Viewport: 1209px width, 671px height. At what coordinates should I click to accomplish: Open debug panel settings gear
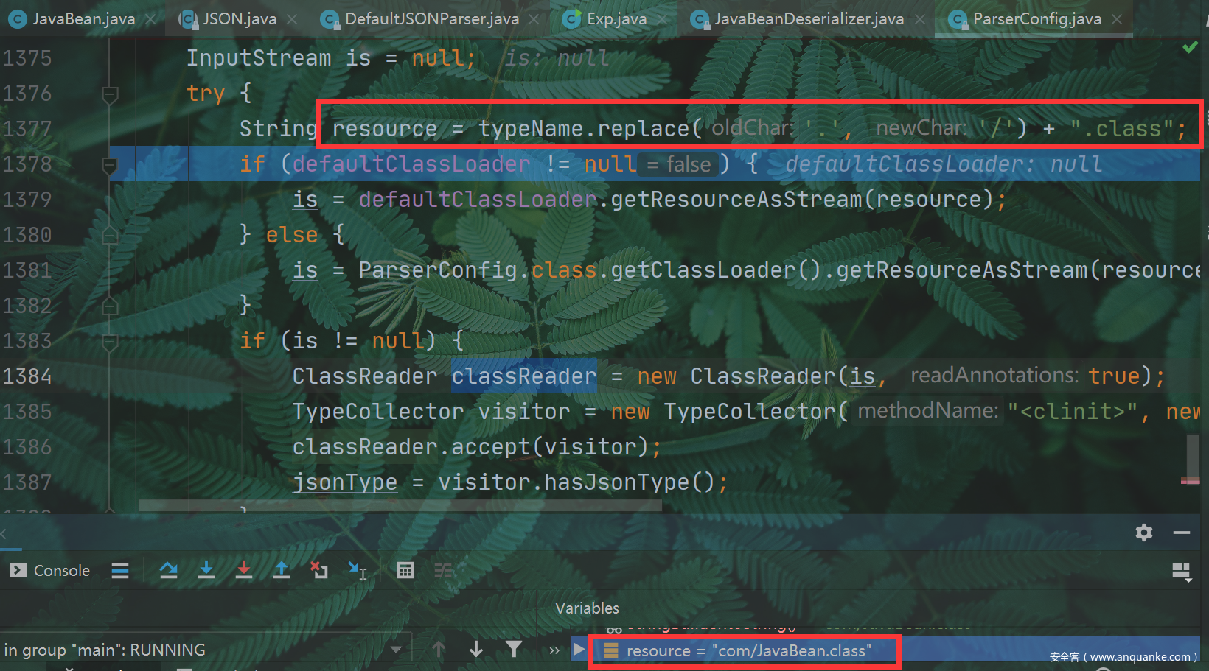(1143, 533)
